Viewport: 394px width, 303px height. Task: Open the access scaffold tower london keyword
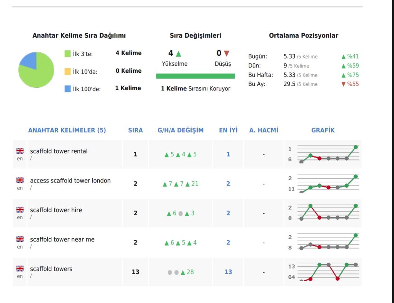(x=70, y=181)
